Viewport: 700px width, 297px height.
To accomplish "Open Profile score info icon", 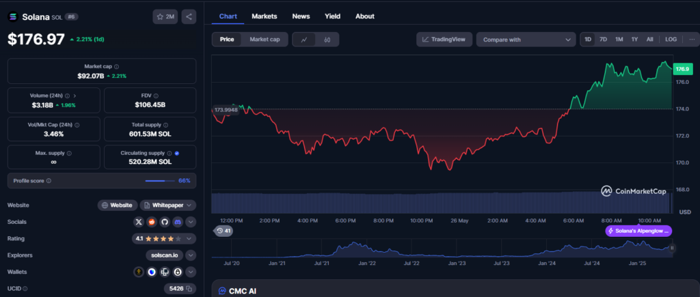I will click(x=49, y=181).
